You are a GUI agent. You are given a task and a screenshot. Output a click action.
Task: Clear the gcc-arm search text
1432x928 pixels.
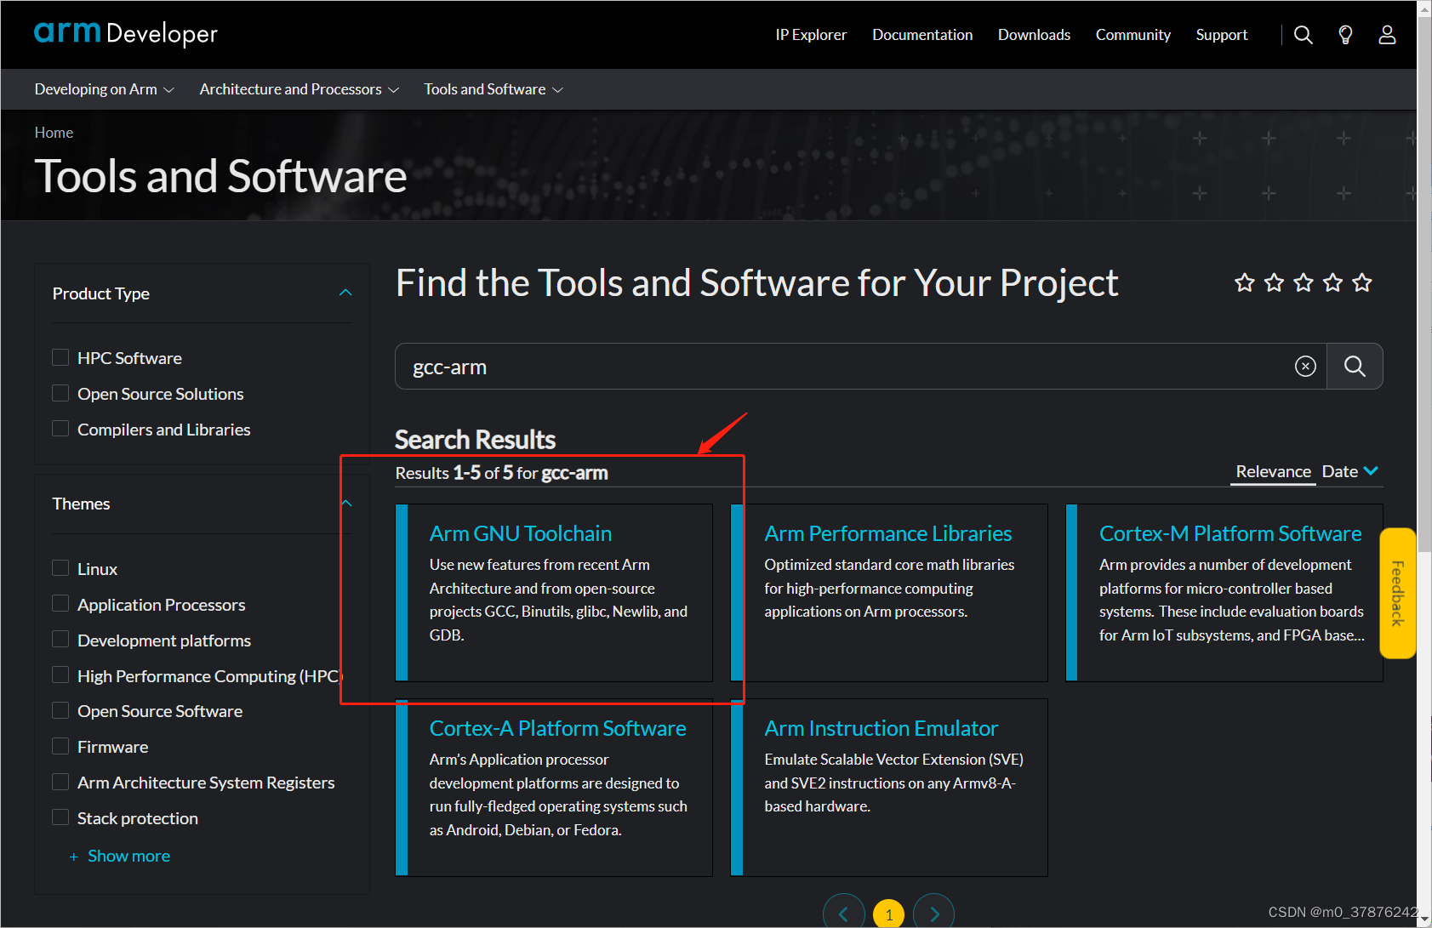pyautogui.click(x=1305, y=367)
